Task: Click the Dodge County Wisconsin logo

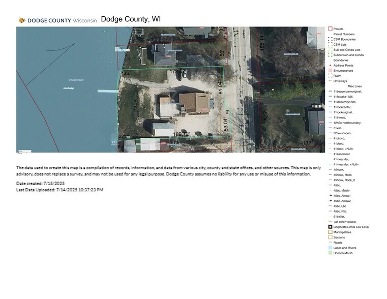Action: [x=57, y=20]
